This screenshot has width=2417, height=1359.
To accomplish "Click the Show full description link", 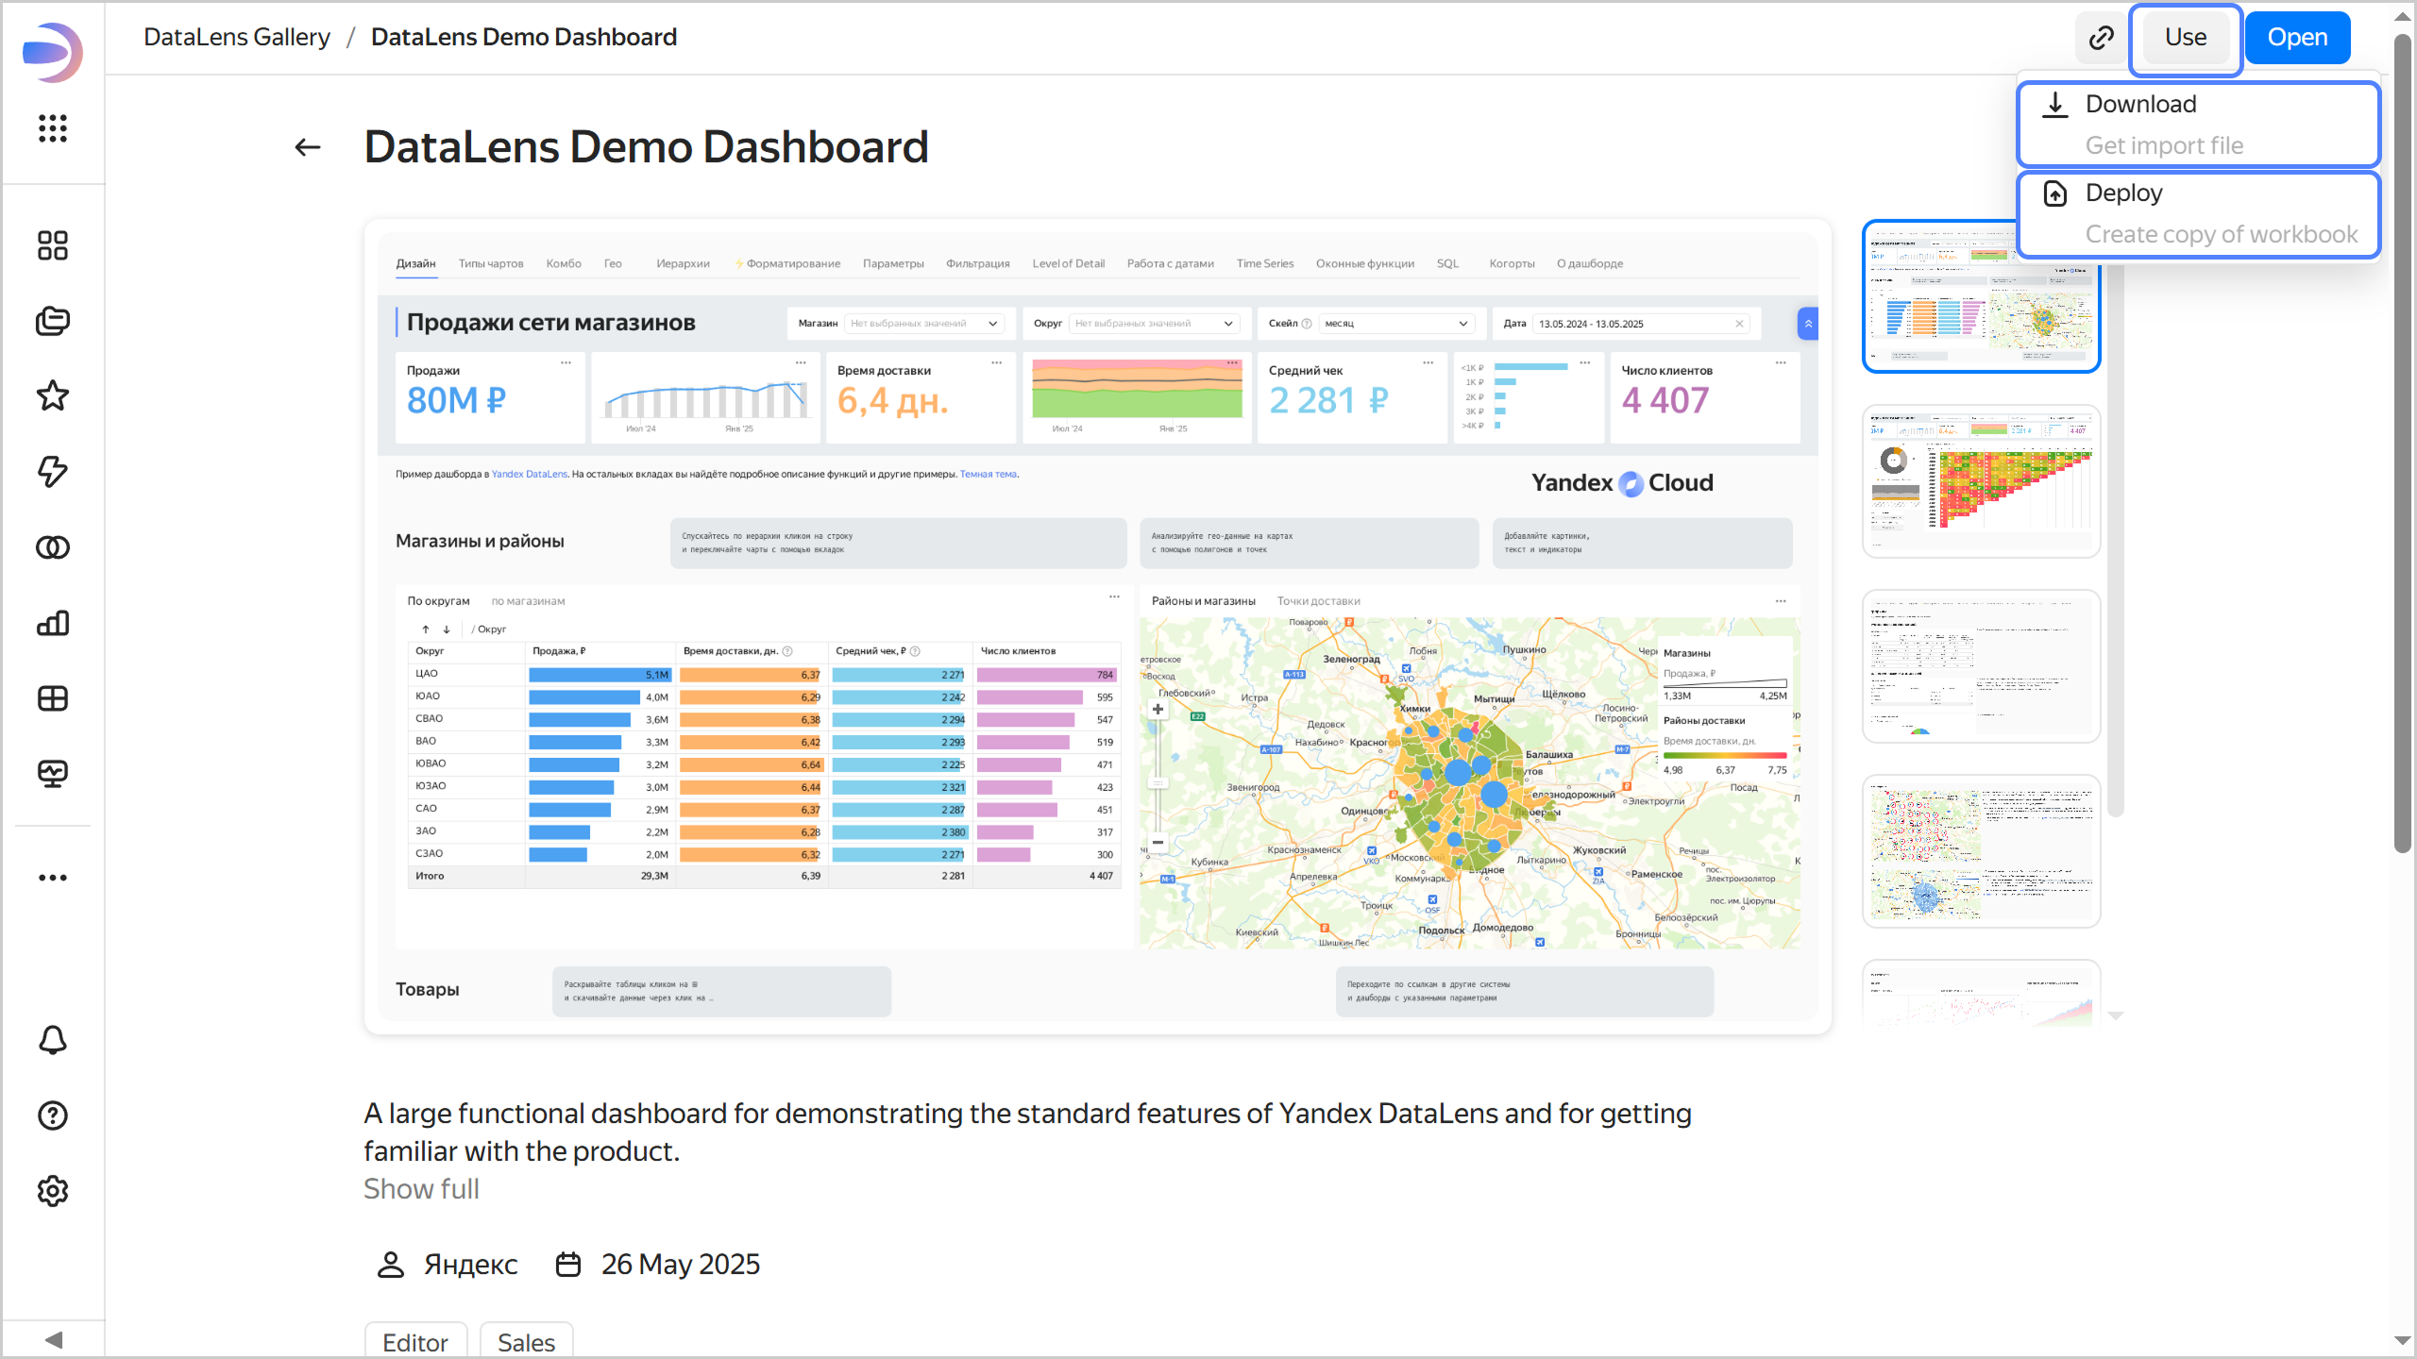I will tap(421, 1189).
